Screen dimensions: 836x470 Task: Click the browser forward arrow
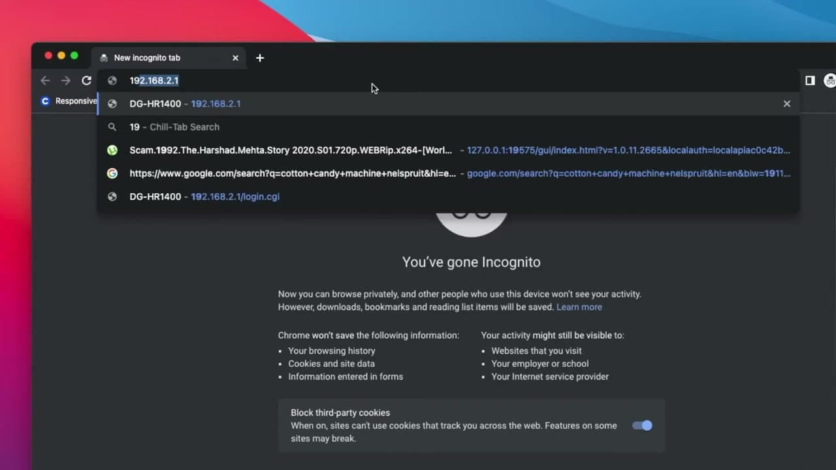tap(65, 80)
